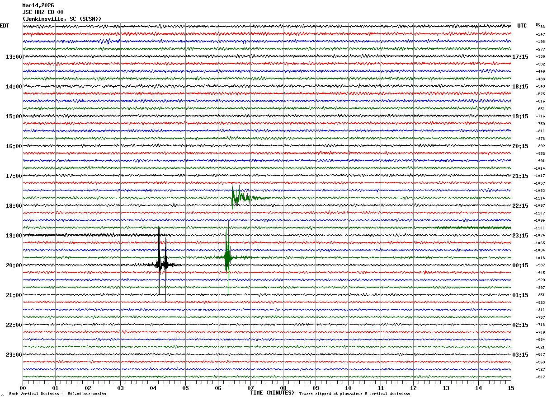Select the 21:00 EDT time label
This screenshot has height=400, width=547.
14,295
